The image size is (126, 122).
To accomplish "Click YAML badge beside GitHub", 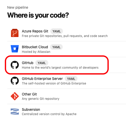I will coord(42,63).
